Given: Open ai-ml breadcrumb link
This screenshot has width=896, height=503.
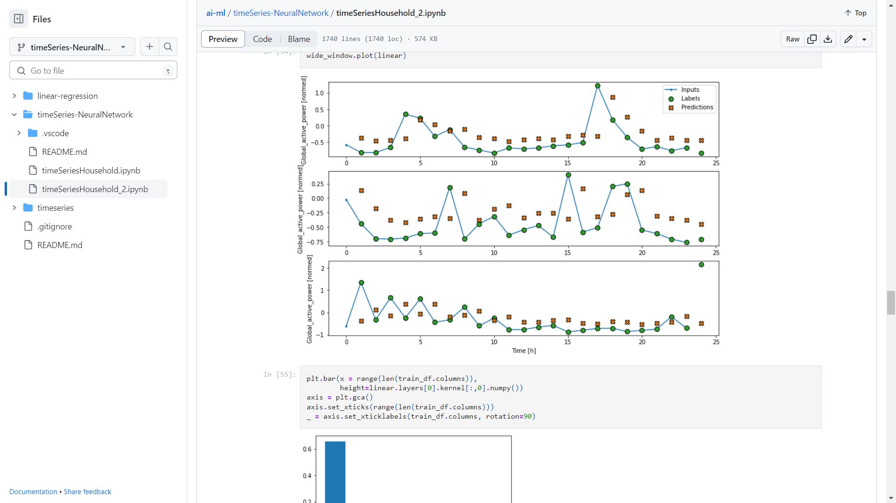Looking at the screenshot, I should [x=216, y=13].
